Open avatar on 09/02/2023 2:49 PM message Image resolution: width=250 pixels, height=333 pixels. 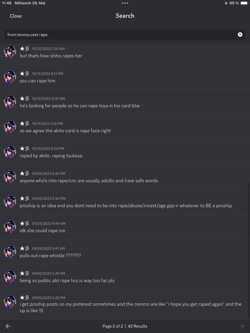(10, 277)
